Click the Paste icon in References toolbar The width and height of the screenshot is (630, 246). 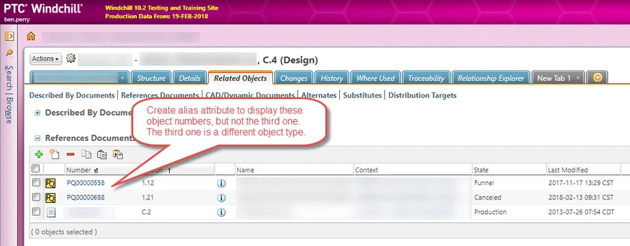102,154
